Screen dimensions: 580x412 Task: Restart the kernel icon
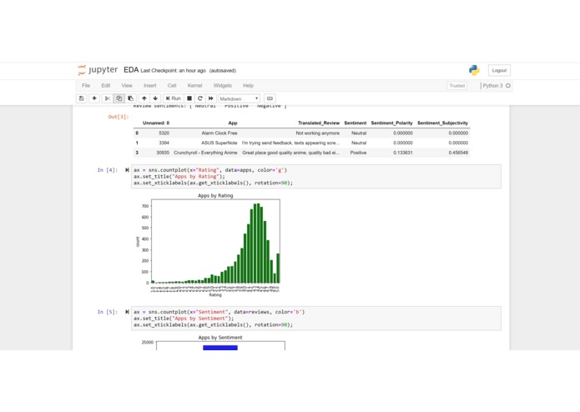click(200, 98)
